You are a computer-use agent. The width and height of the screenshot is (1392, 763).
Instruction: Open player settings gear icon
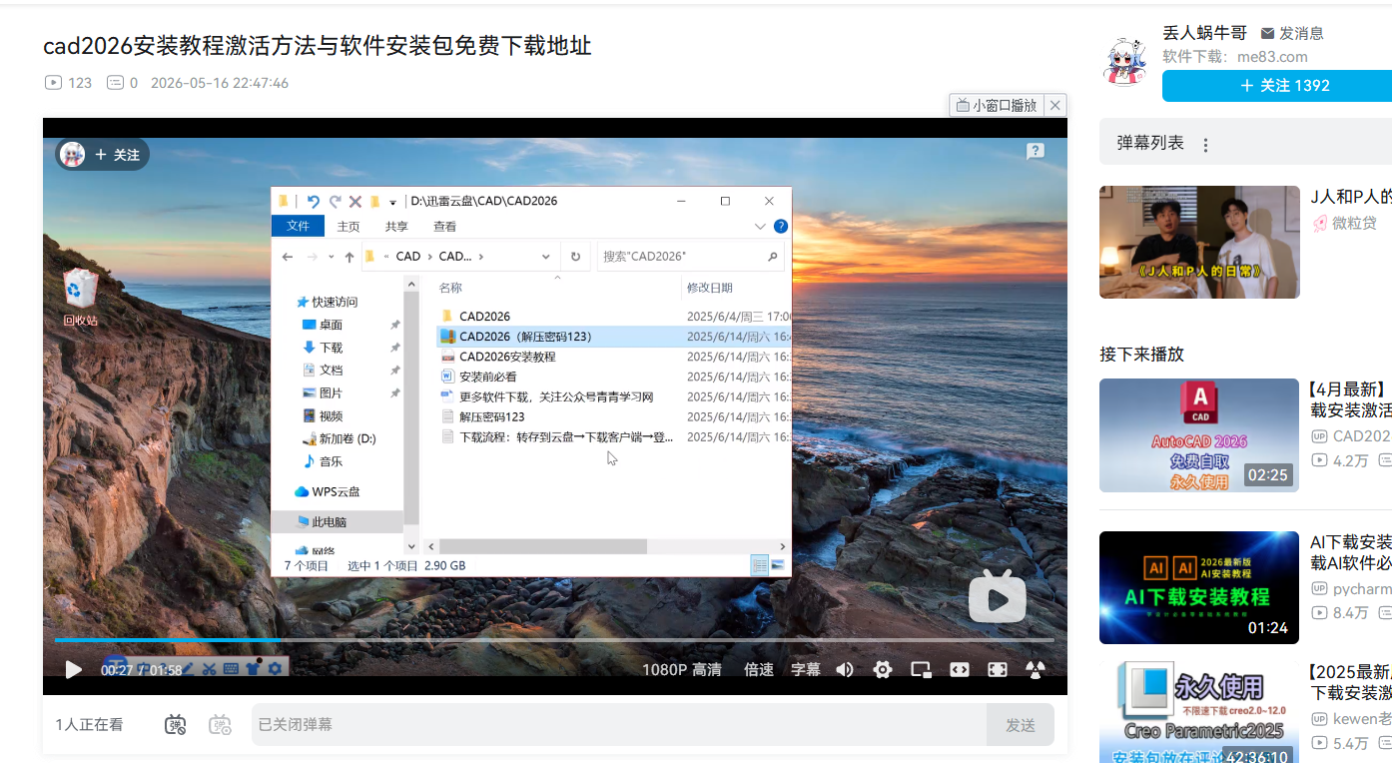coord(883,669)
